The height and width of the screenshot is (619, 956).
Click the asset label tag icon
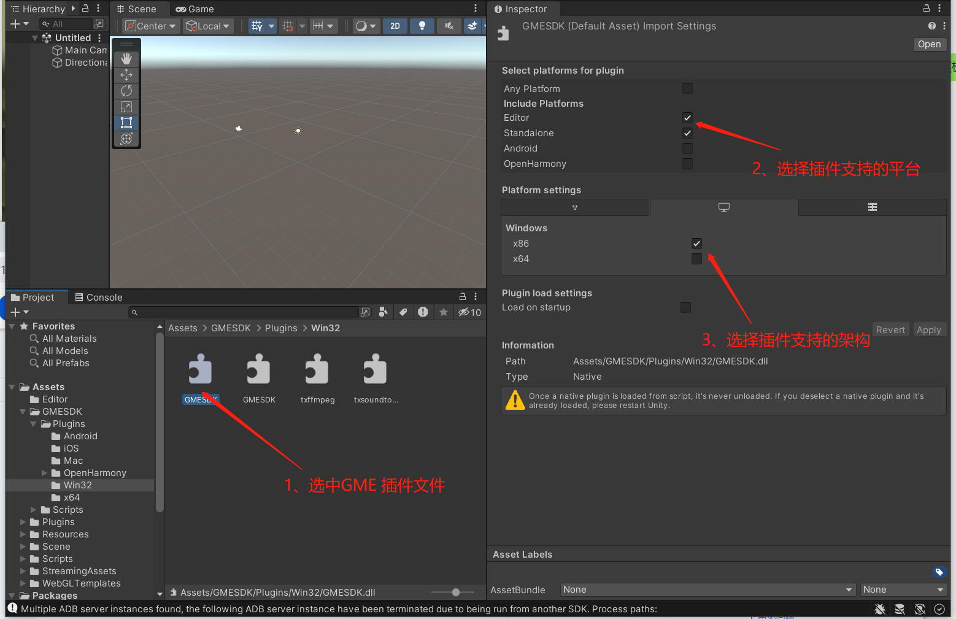(x=939, y=572)
